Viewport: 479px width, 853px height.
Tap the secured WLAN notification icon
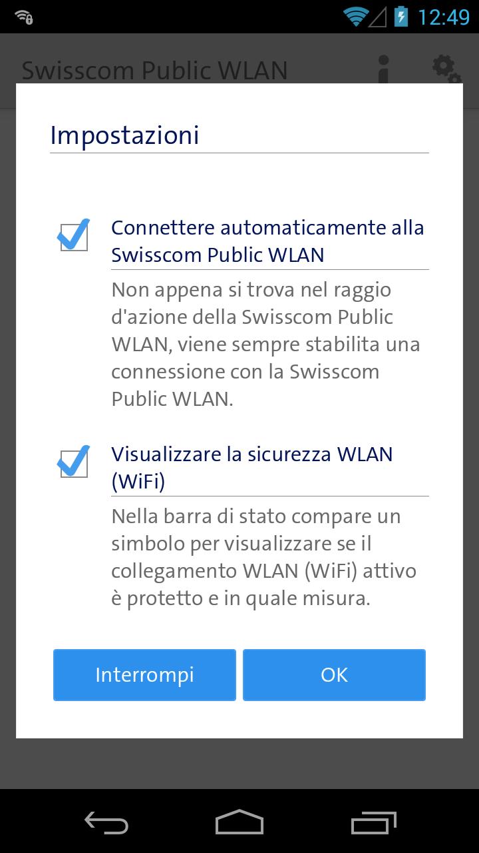tap(24, 17)
